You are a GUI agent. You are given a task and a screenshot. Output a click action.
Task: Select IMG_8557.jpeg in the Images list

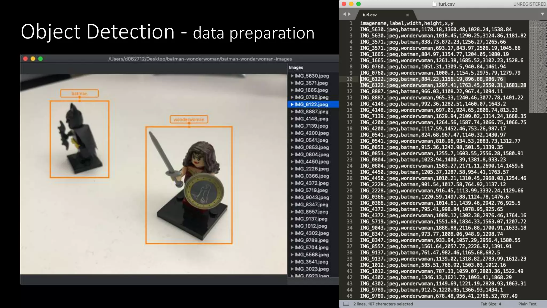312,212
